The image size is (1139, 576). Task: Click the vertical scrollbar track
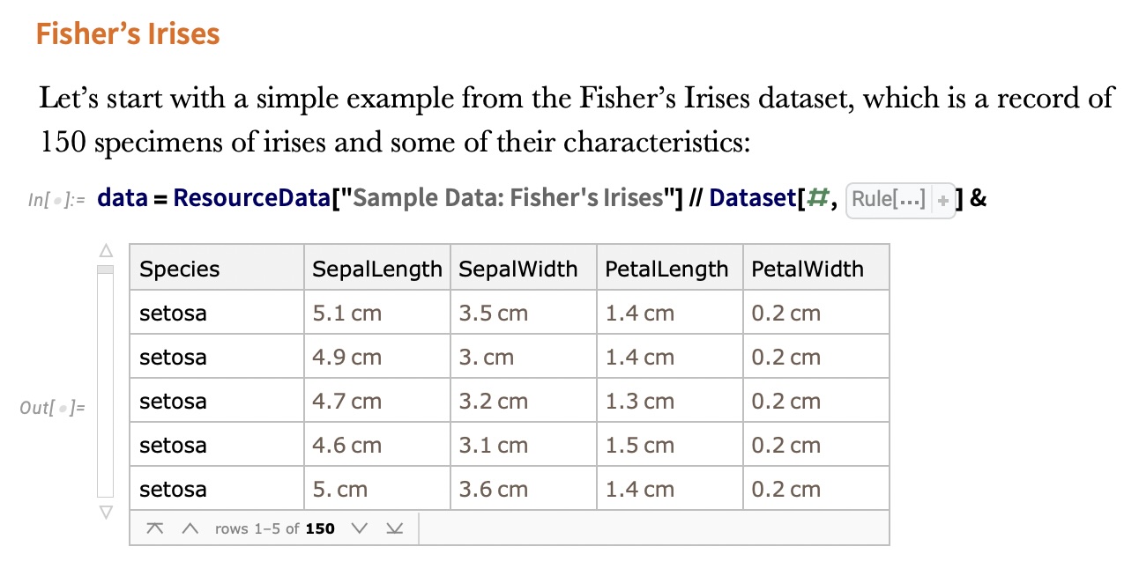[x=106, y=388]
